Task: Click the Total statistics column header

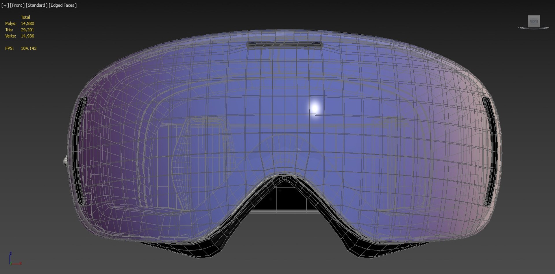Action: pyautogui.click(x=25, y=17)
